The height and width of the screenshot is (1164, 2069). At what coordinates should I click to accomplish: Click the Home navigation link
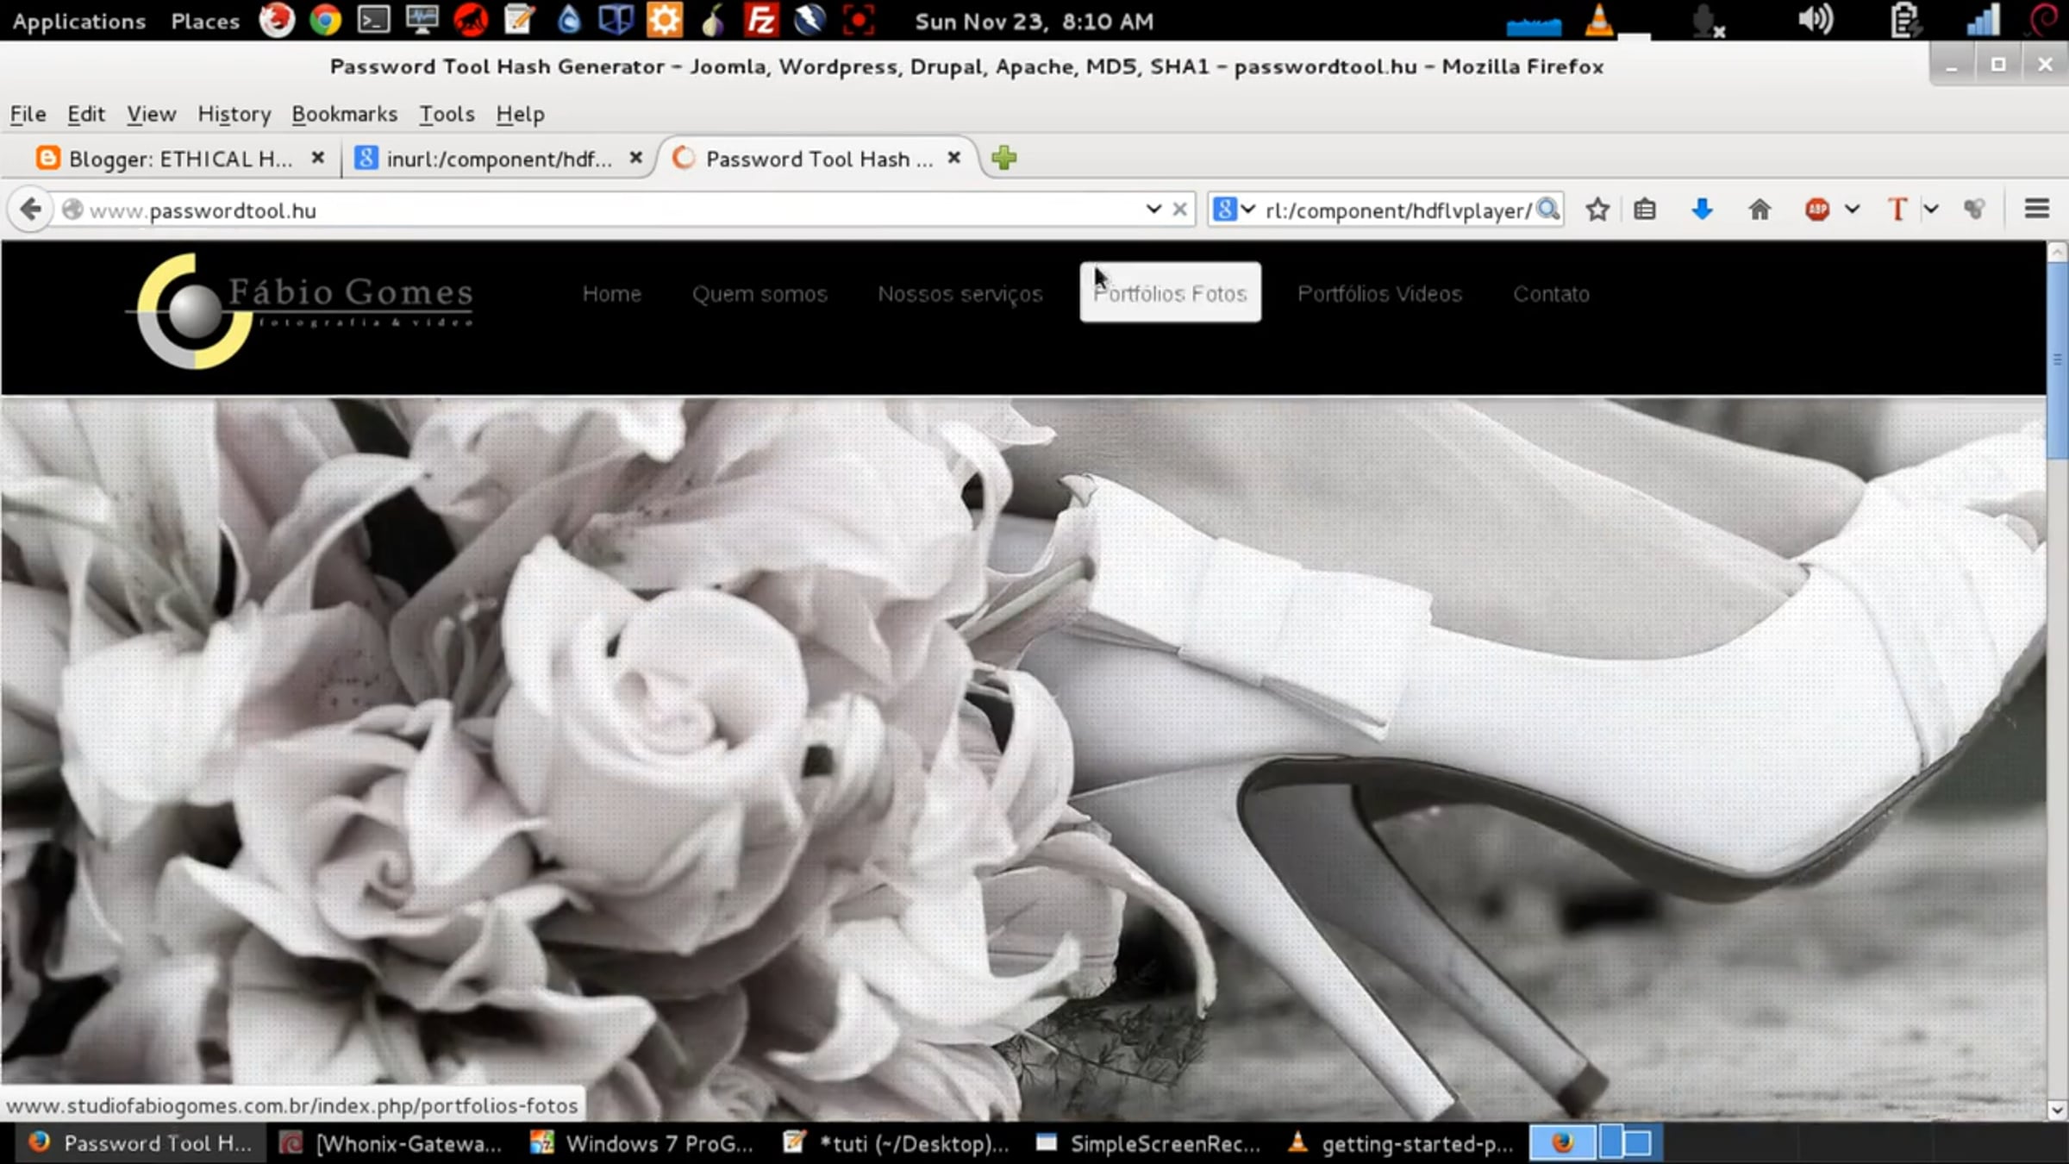tap(612, 293)
